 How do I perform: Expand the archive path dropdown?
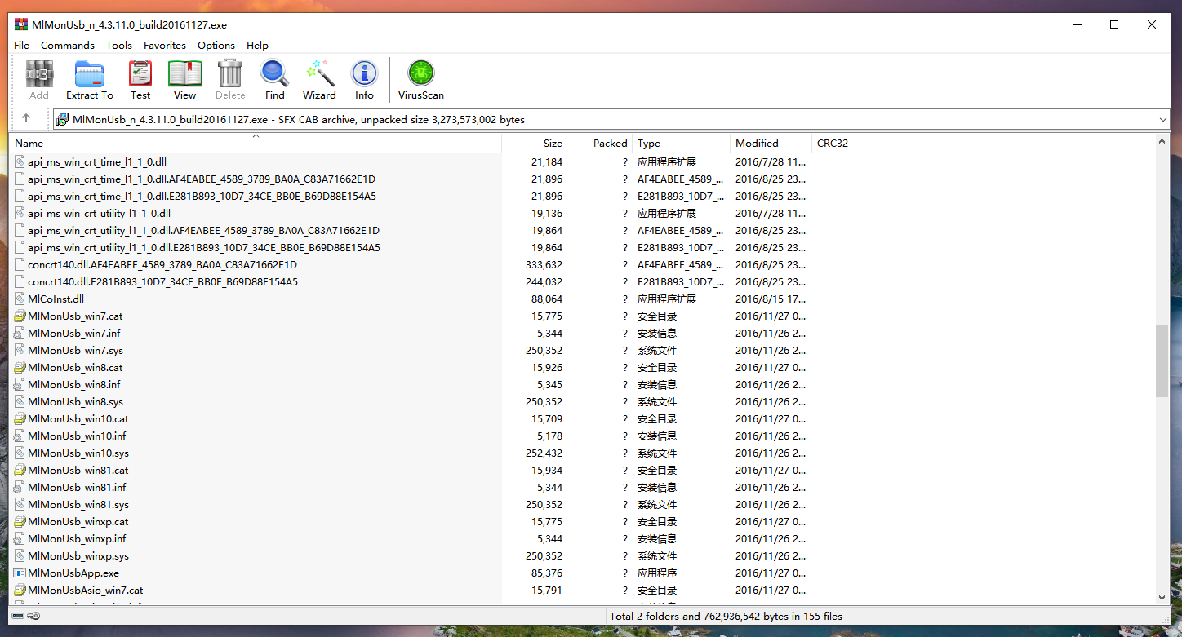point(1162,120)
